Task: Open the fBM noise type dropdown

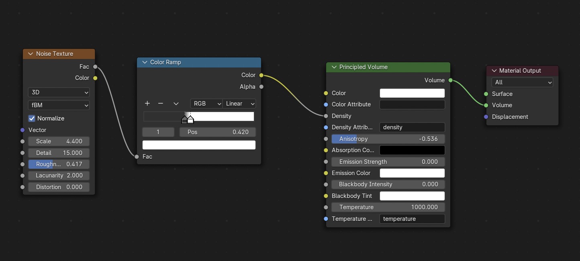Action: tap(59, 106)
